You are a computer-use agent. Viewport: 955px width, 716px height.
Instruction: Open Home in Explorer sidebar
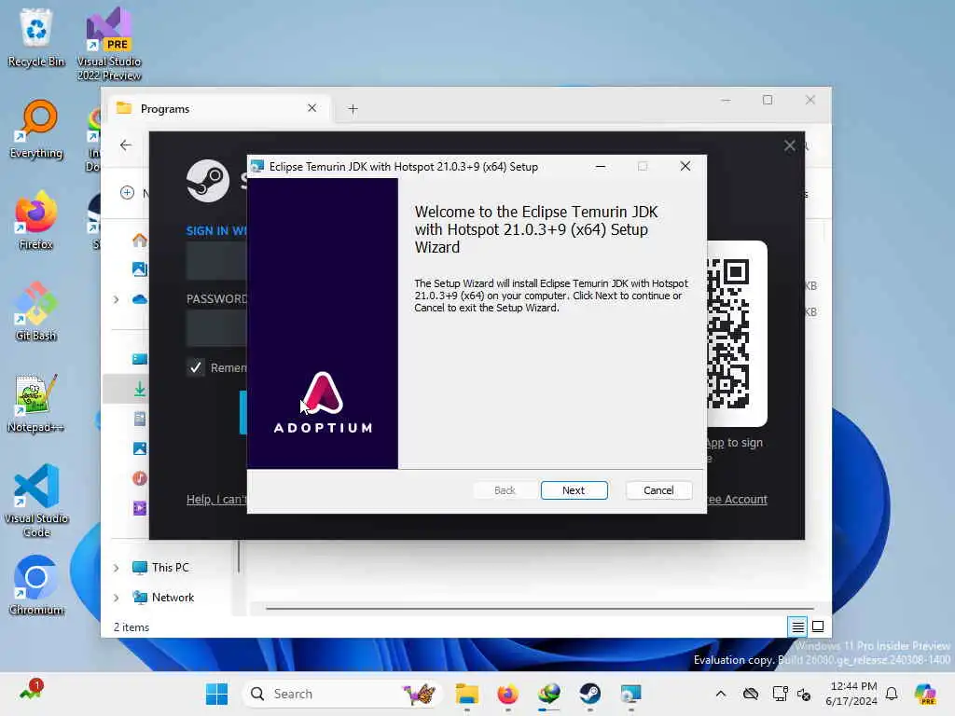point(140,240)
